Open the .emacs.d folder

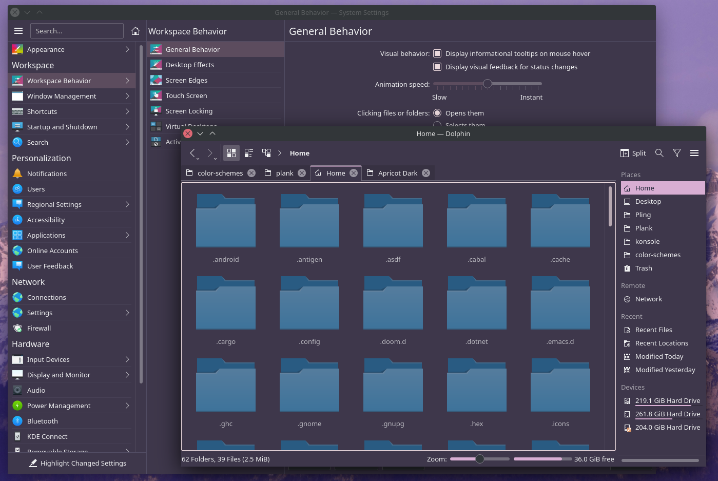click(x=560, y=311)
